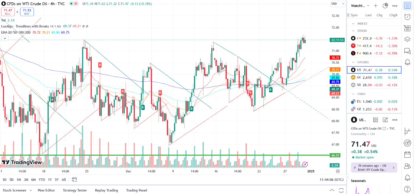Toggle the green market status dot in chart header
Viewport: 414px width, 194px height.
[x=71, y=4]
